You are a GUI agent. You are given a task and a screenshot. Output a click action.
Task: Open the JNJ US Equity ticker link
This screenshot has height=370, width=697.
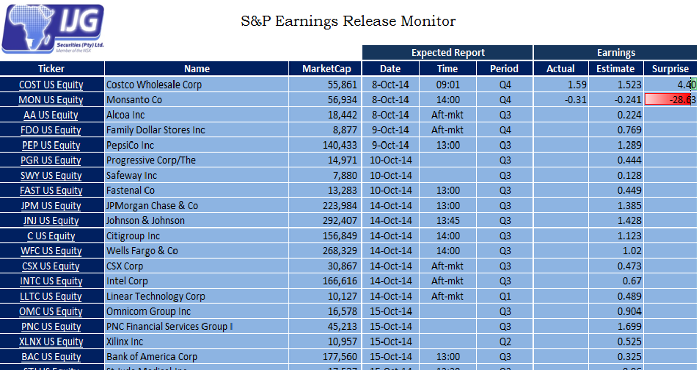coord(51,221)
